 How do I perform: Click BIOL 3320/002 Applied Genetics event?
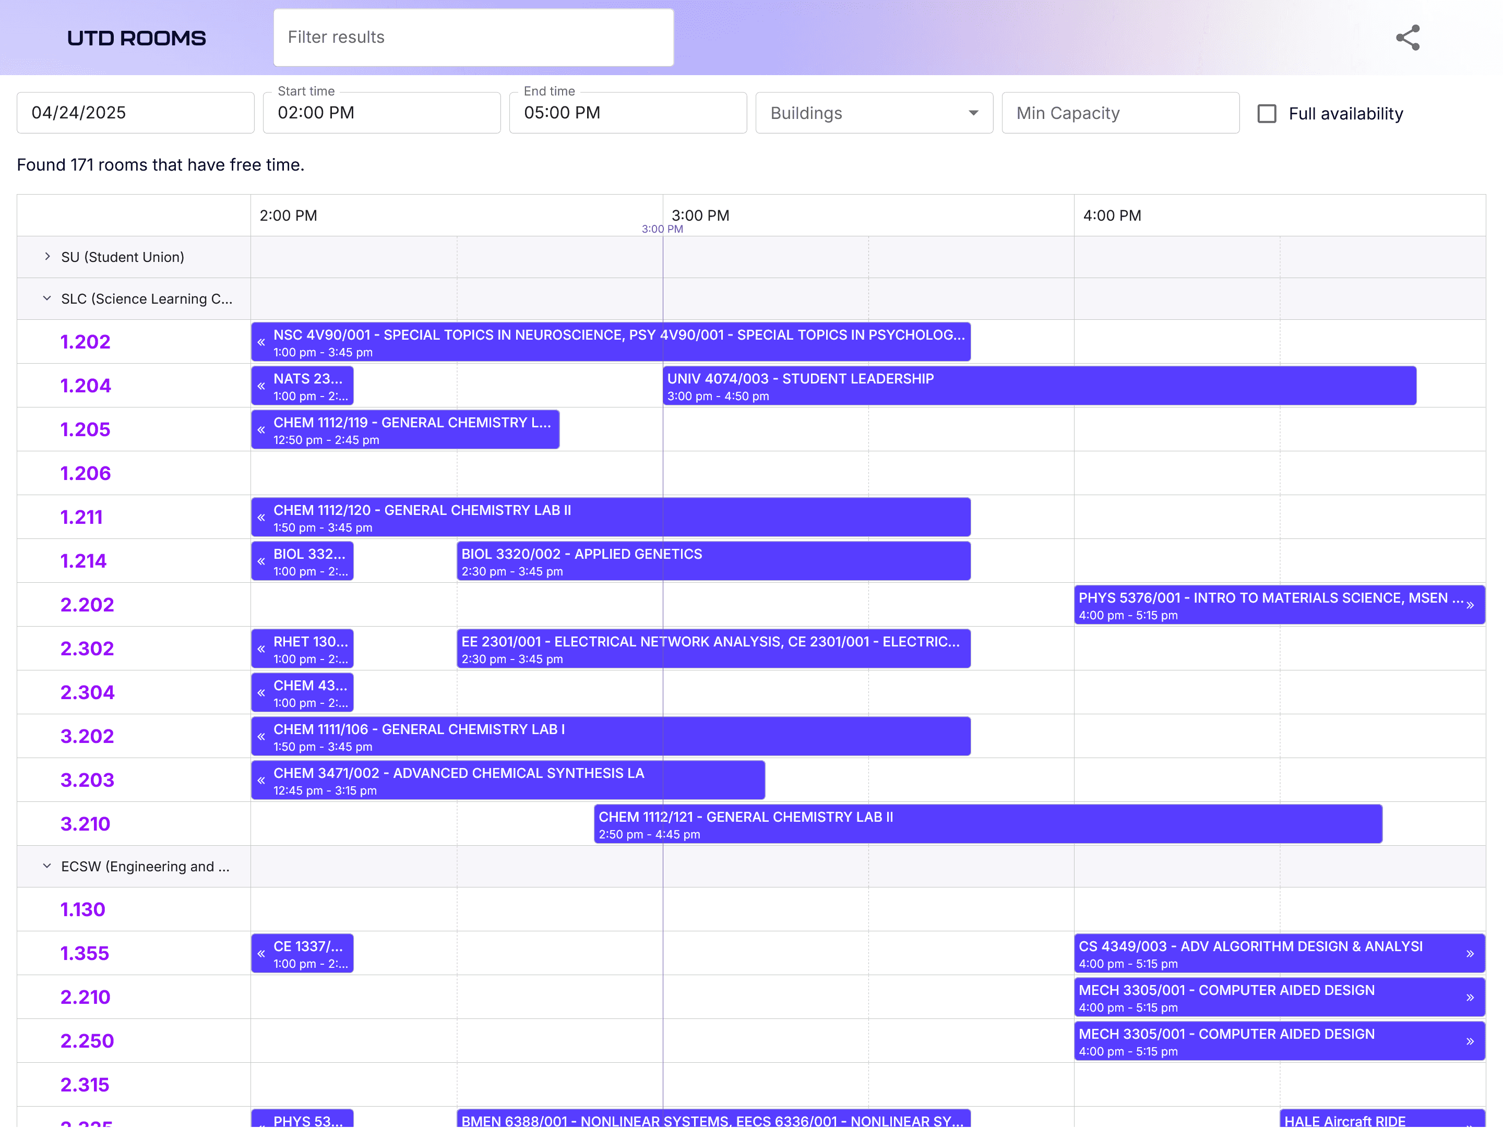click(713, 561)
